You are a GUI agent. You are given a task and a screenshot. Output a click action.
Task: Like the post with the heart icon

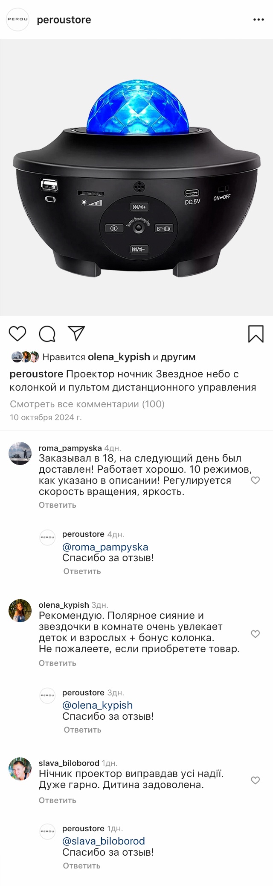click(x=17, y=334)
